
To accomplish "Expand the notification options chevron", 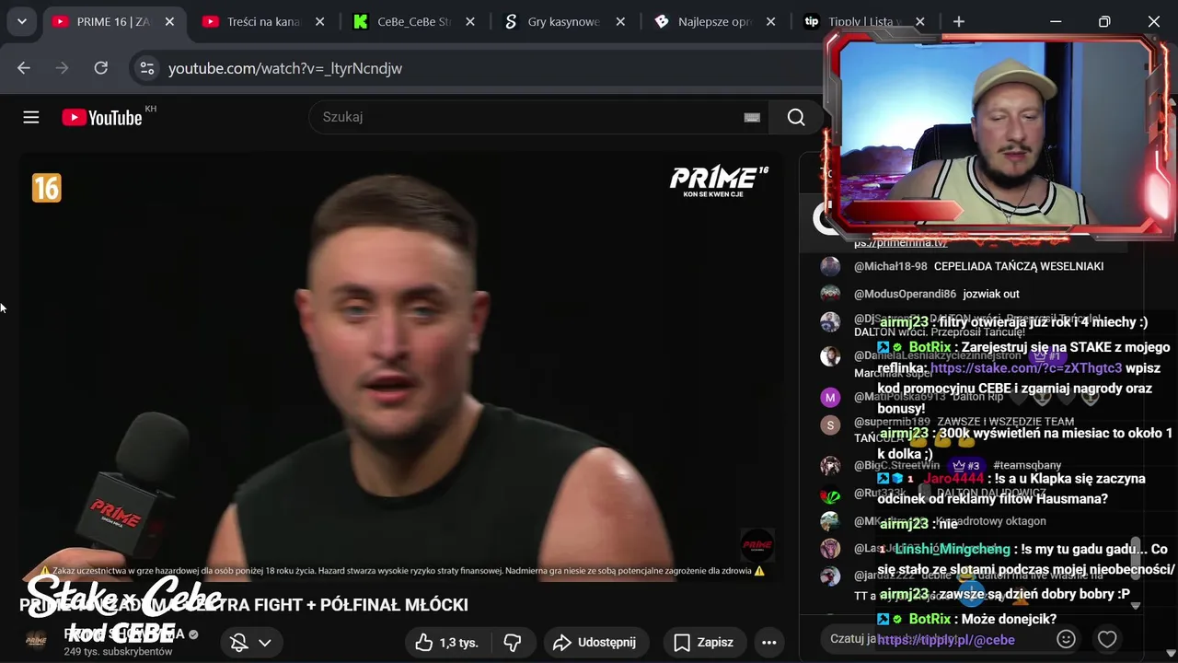I will [265, 643].
